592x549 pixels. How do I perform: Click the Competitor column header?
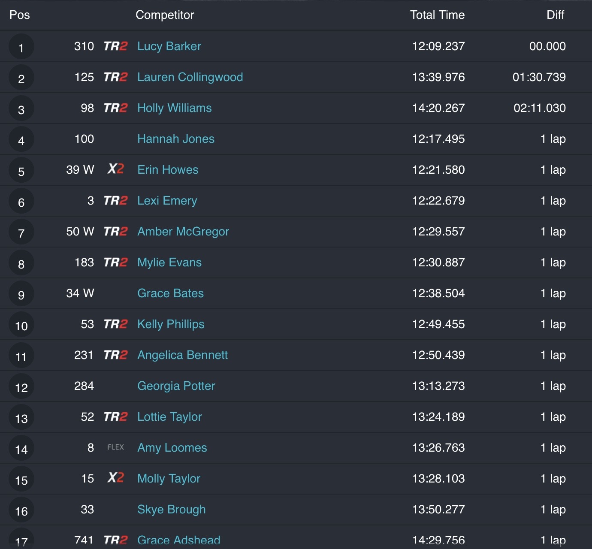165,15
